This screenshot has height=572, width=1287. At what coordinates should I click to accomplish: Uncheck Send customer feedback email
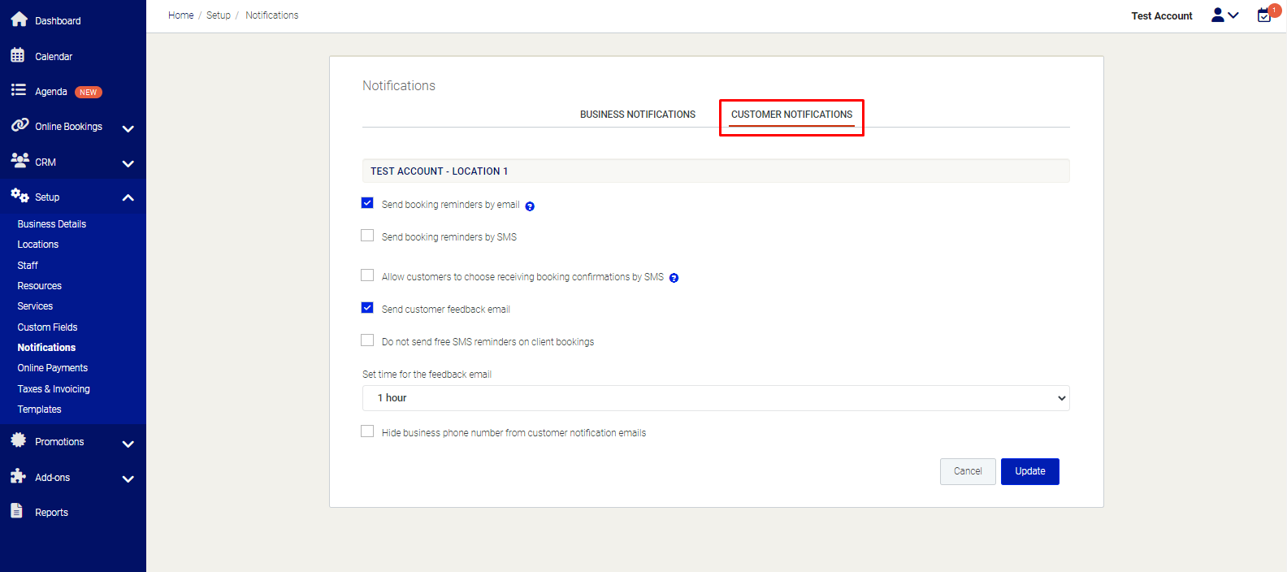[x=367, y=308]
